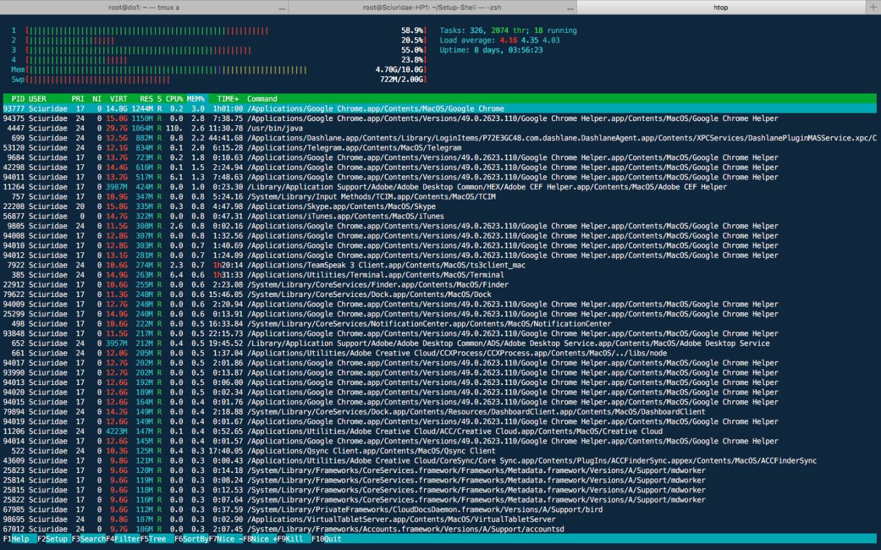Open F2 Setup in htop
Screen dimensions: 881x550
click(54, 539)
